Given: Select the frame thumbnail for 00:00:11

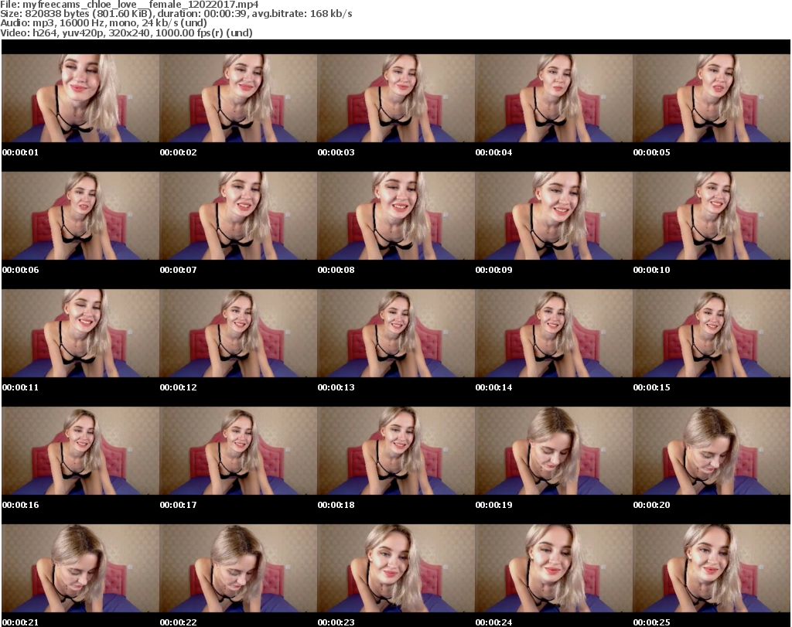Looking at the screenshot, I should click(x=80, y=333).
